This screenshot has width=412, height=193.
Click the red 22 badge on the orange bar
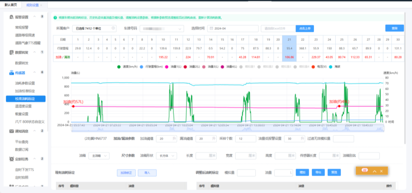point(364,171)
